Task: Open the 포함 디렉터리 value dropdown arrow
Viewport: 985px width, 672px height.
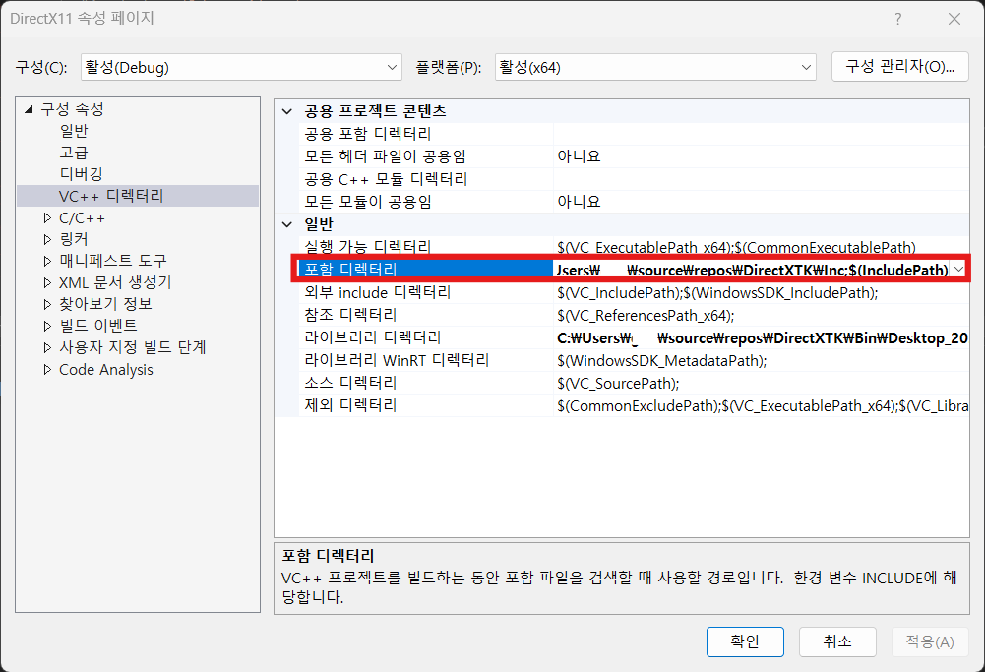Action: coord(958,270)
